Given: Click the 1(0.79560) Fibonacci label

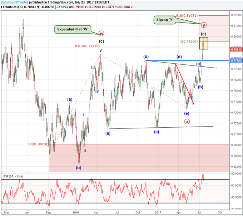Looking at the screenshot, I should click(x=189, y=41).
